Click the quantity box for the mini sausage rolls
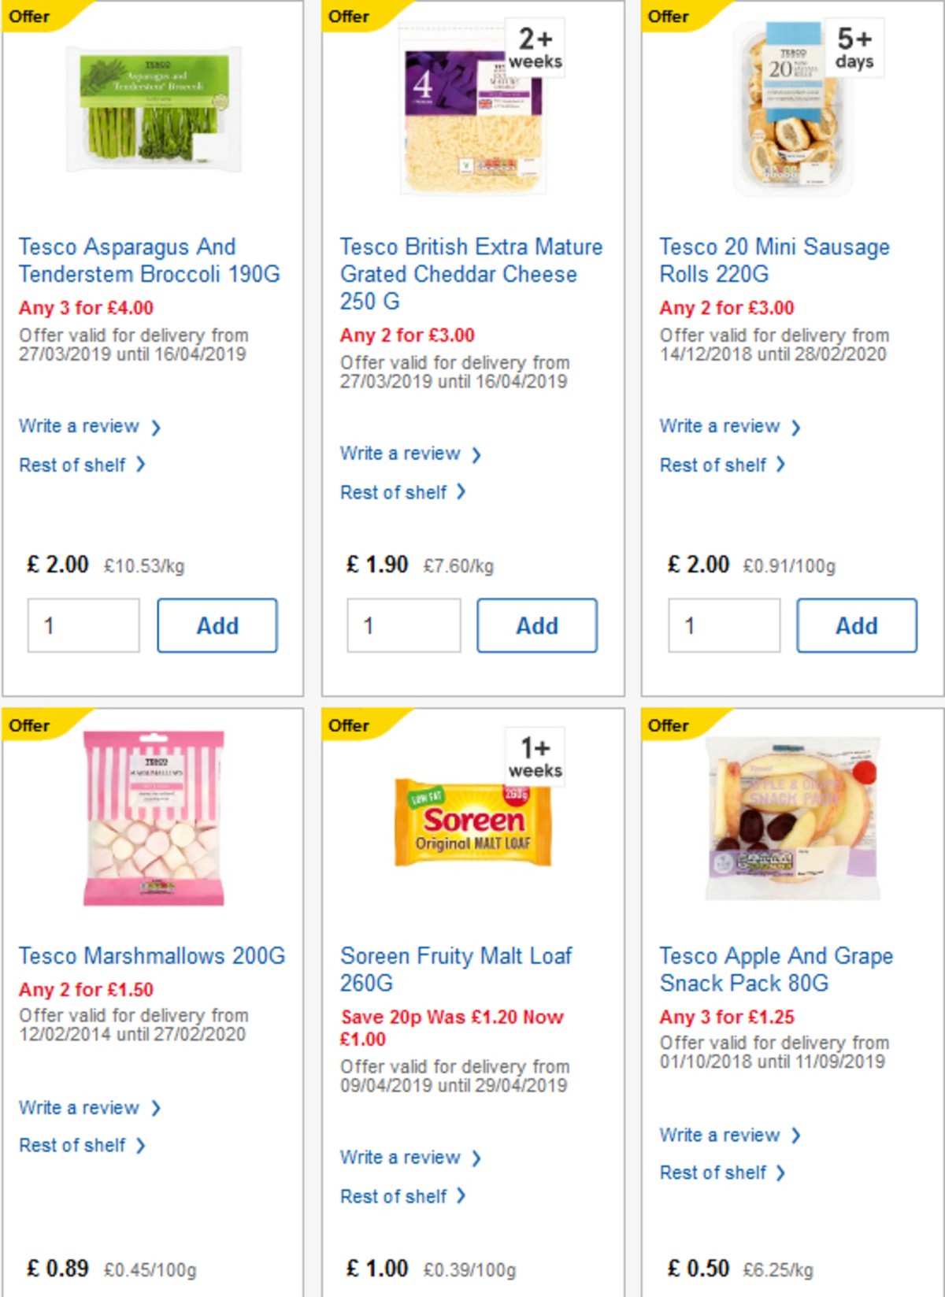The width and height of the screenshot is (945, 1297). [x=724, y=624]
